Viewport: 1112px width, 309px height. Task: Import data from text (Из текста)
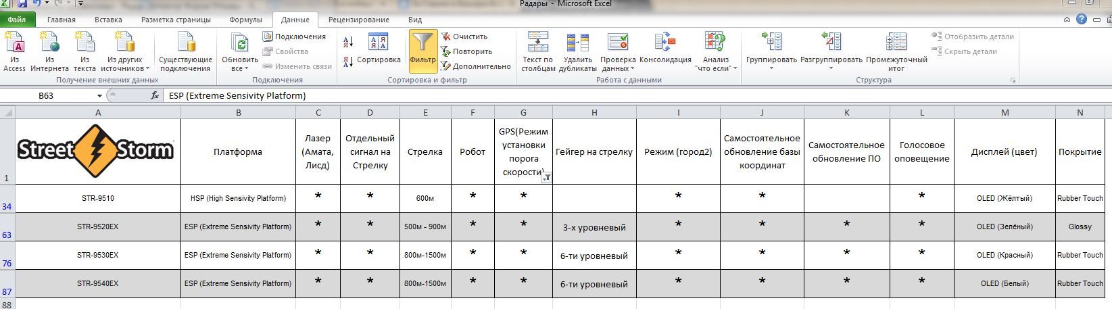pyautogui.click(x=84, y=52)
